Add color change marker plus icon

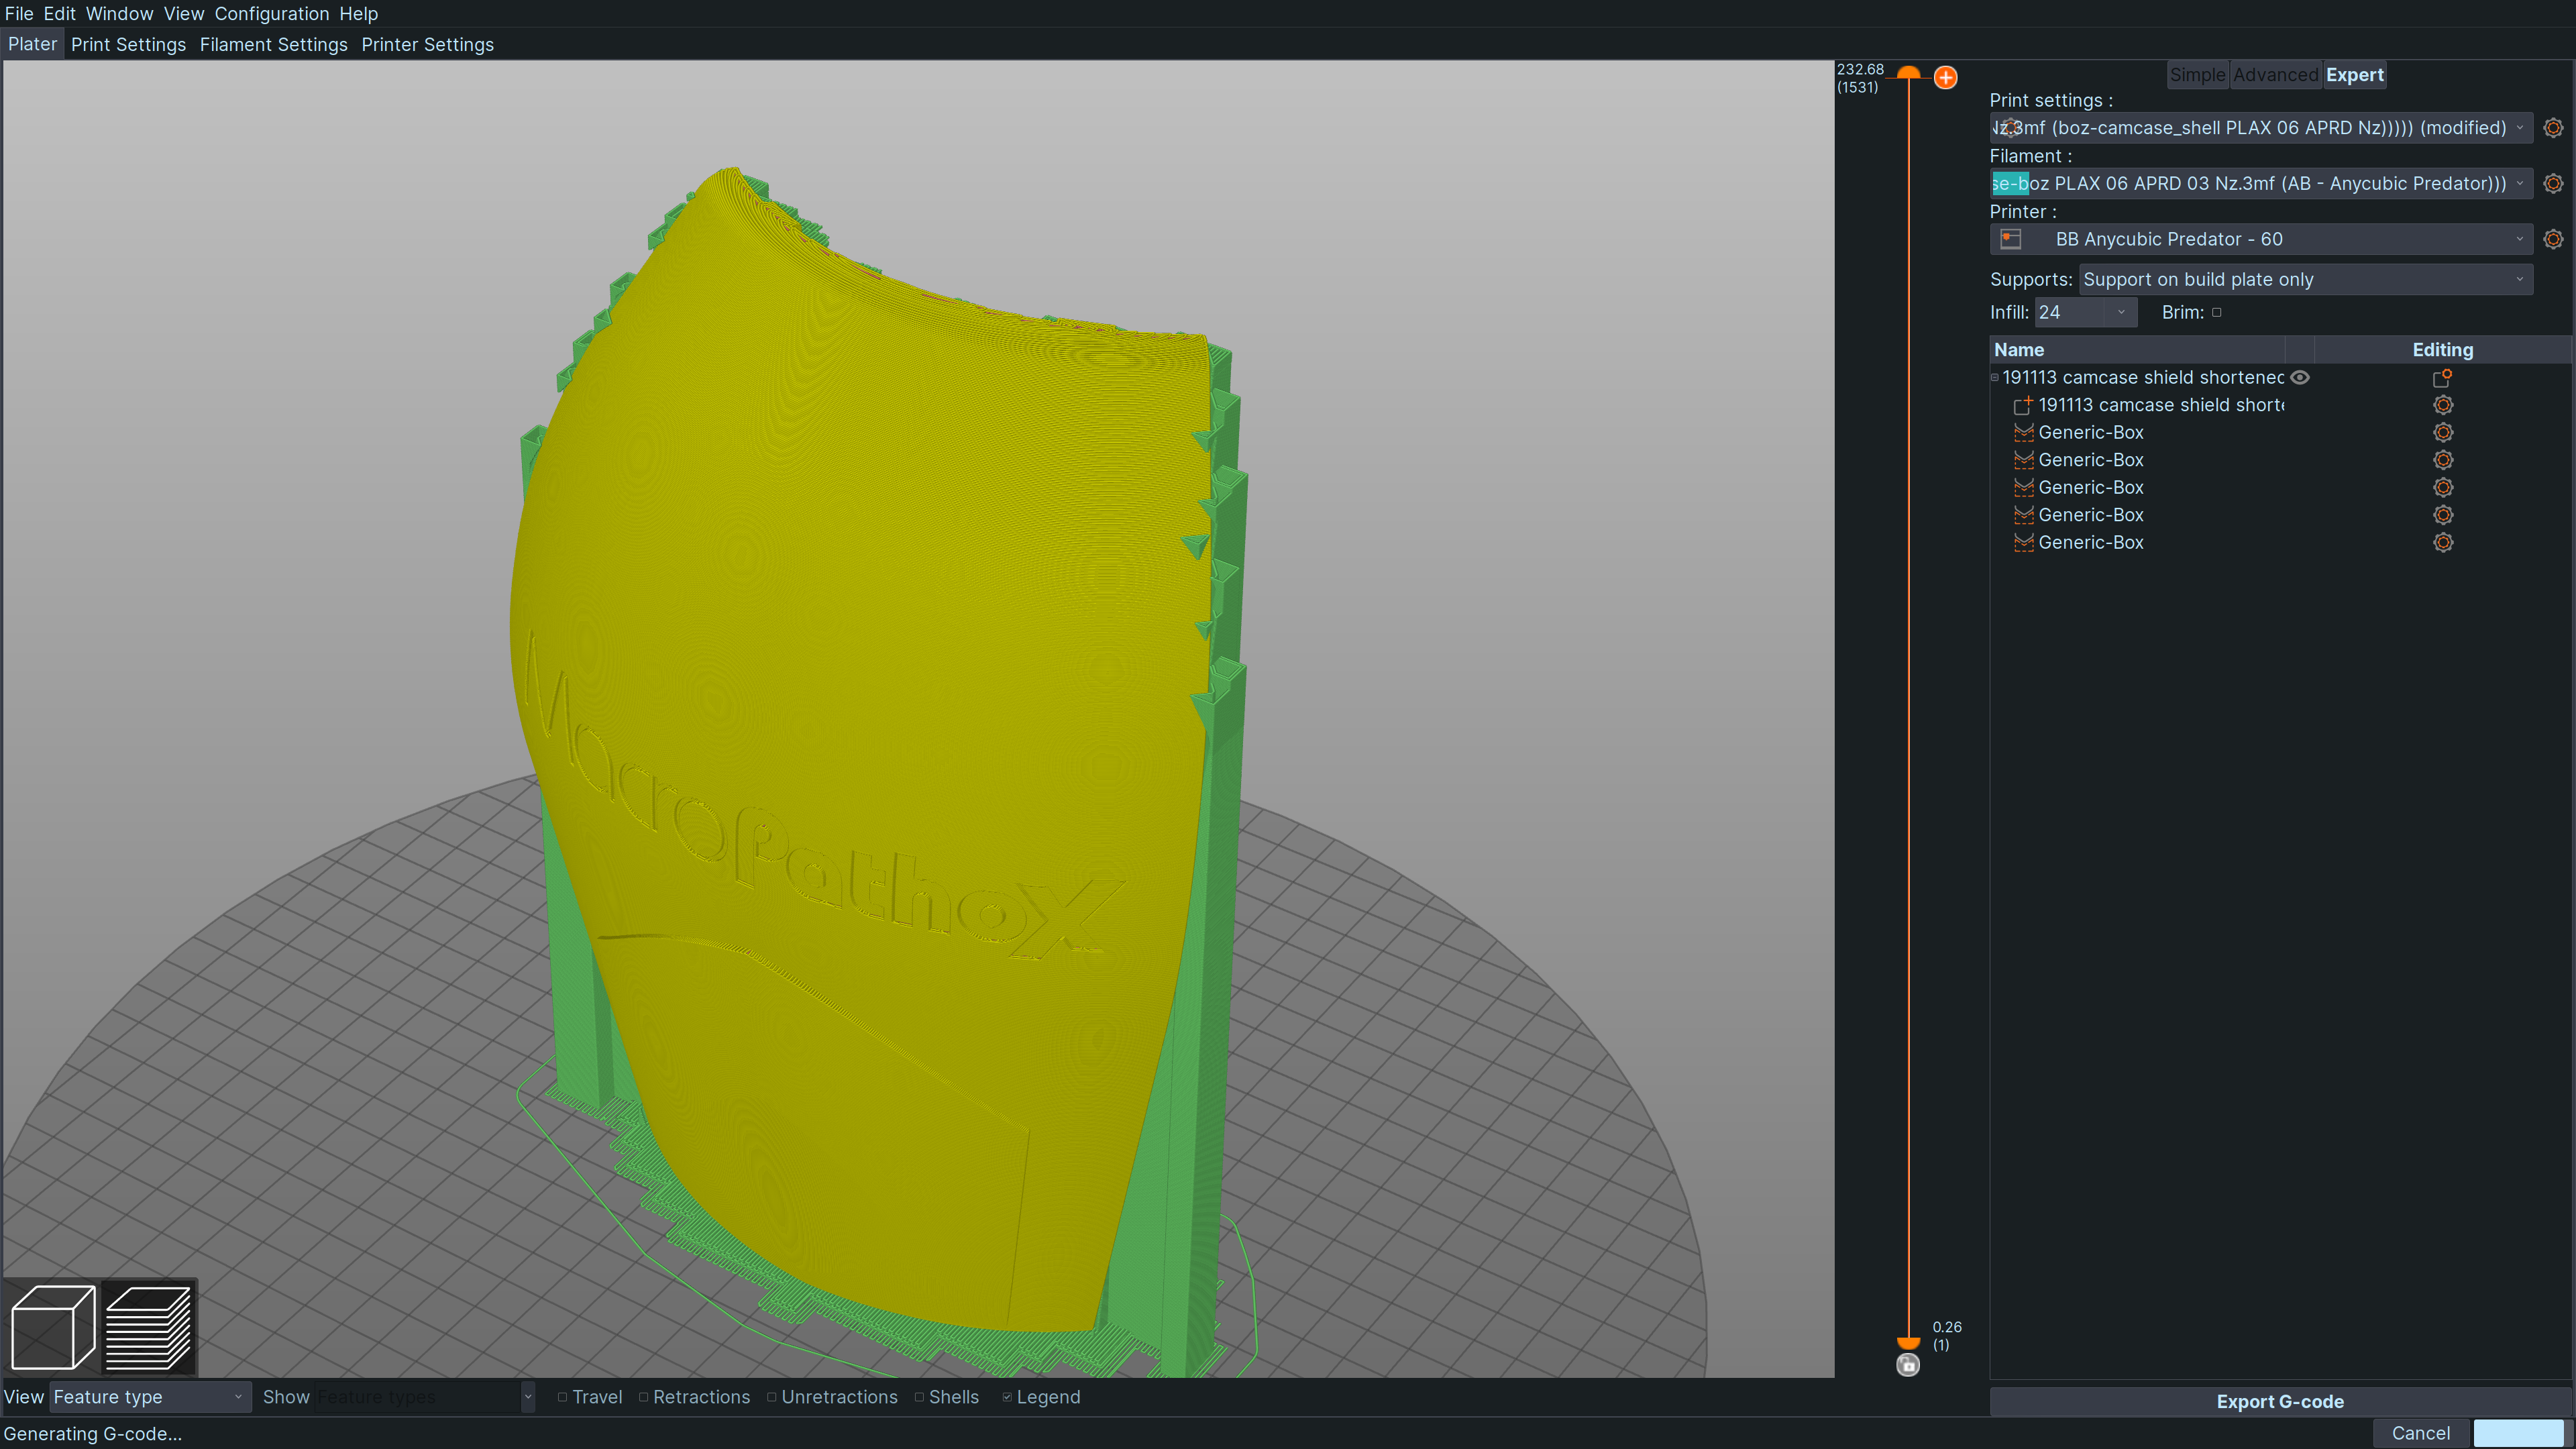click(x=1945, y=77)
